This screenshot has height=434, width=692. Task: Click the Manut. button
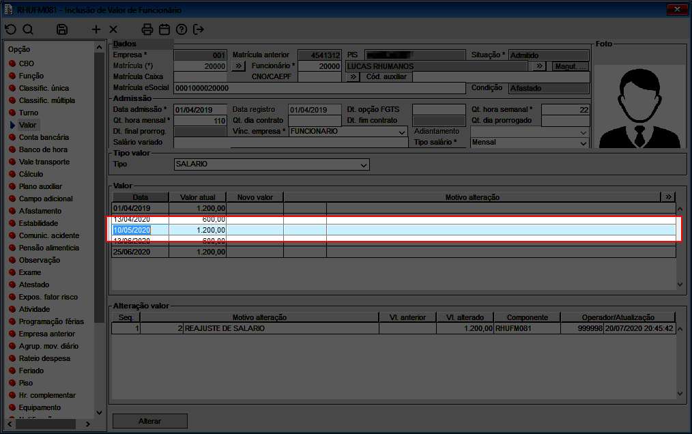pos(571,66)
